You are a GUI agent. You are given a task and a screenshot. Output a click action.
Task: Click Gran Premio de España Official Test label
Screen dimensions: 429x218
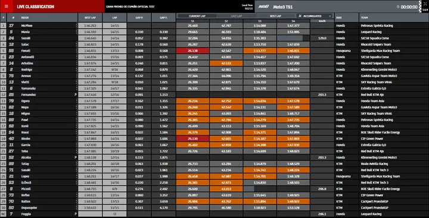(x=130, y=7)
